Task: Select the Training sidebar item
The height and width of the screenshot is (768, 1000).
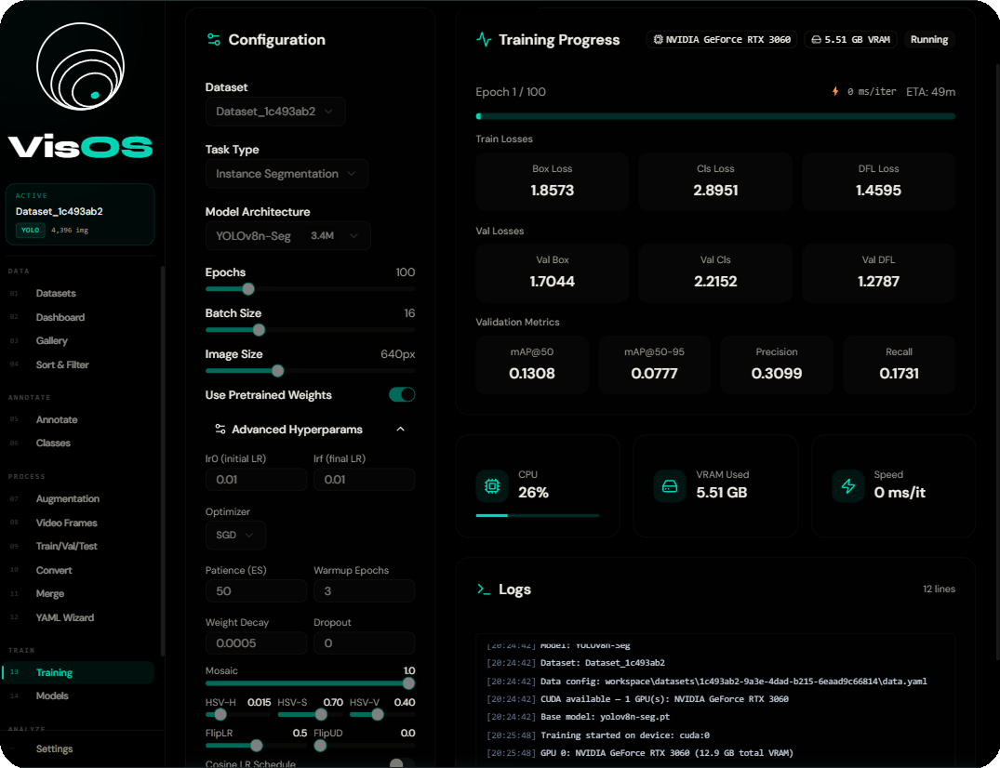Action: click(x=79, y=672)
